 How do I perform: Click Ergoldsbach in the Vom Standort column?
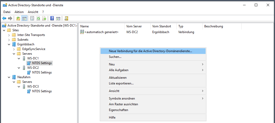click(x=161, y=32)
